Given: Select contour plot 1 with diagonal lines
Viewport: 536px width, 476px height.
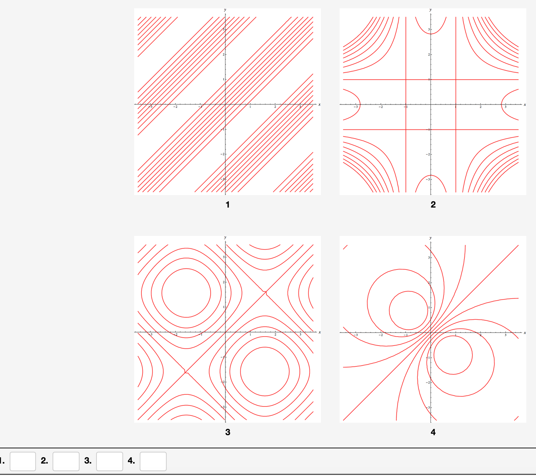Looking at the screenshot, I should click(x=227, y=102).
